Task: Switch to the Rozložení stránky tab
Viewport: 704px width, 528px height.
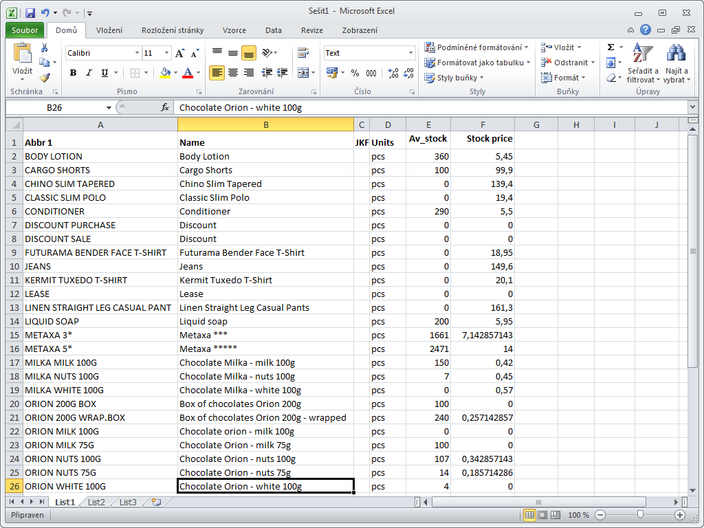Action: point(173,30)
